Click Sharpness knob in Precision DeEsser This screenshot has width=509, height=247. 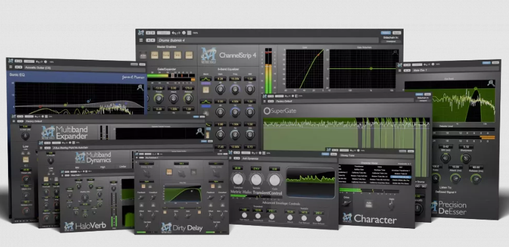[466, 157]
